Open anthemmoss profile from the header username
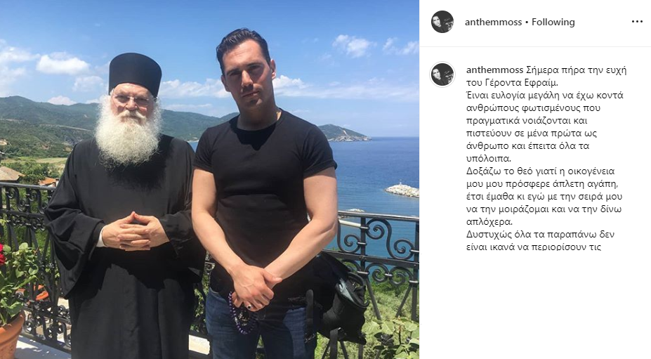Viewport: 651px width, 359px height. click(493, 22)
